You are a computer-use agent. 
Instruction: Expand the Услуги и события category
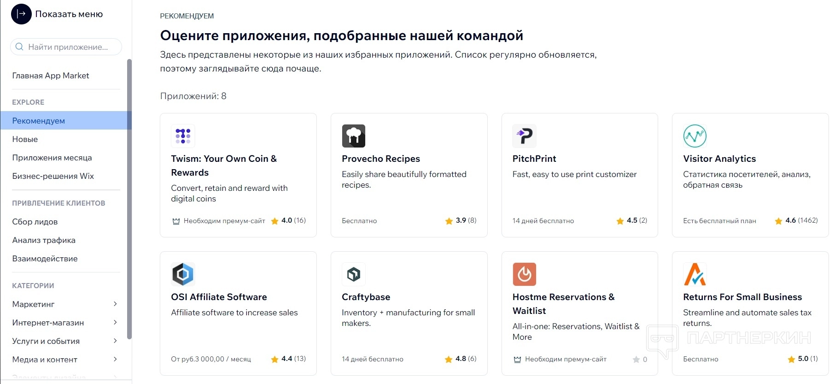(x=115, y=341)
